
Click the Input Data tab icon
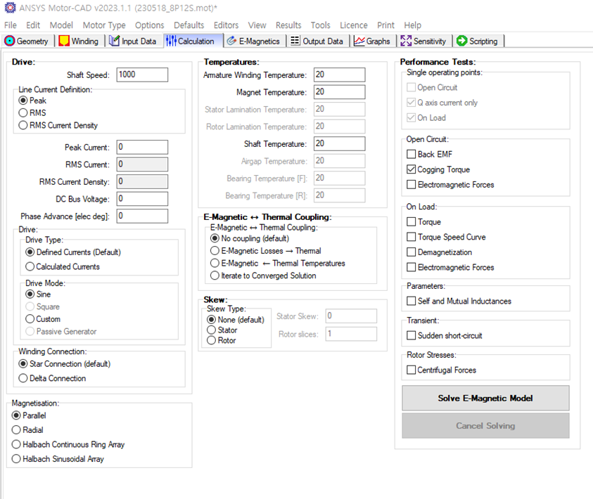point(114,41)
